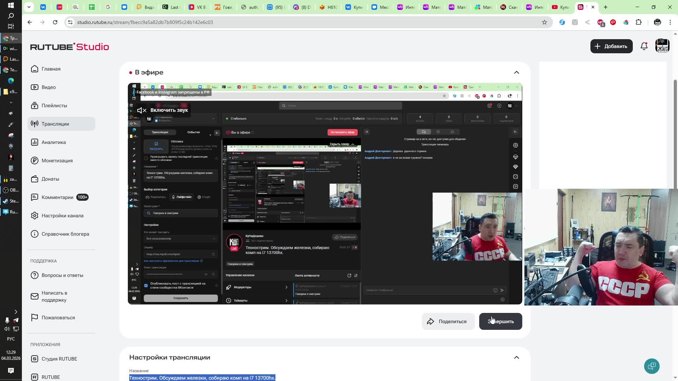Open Аналитика in the sidebar
Screen dimensions: 678x381
pyautogui.click(x=54, y=142)
